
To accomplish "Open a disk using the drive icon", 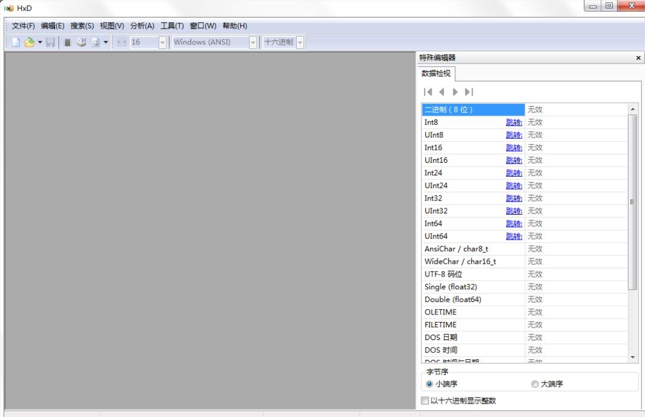I will point(81,42).
